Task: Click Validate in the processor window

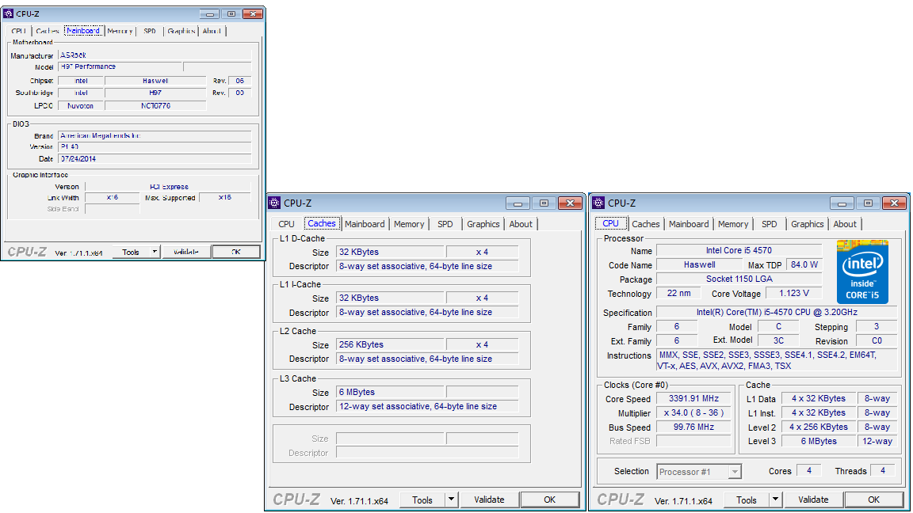Action: (x=813, y=500)
